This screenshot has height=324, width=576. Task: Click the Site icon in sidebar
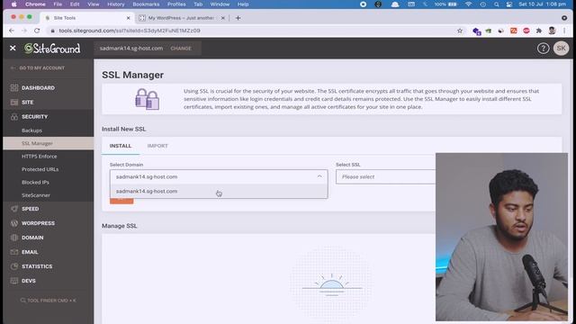pos(14,102)
